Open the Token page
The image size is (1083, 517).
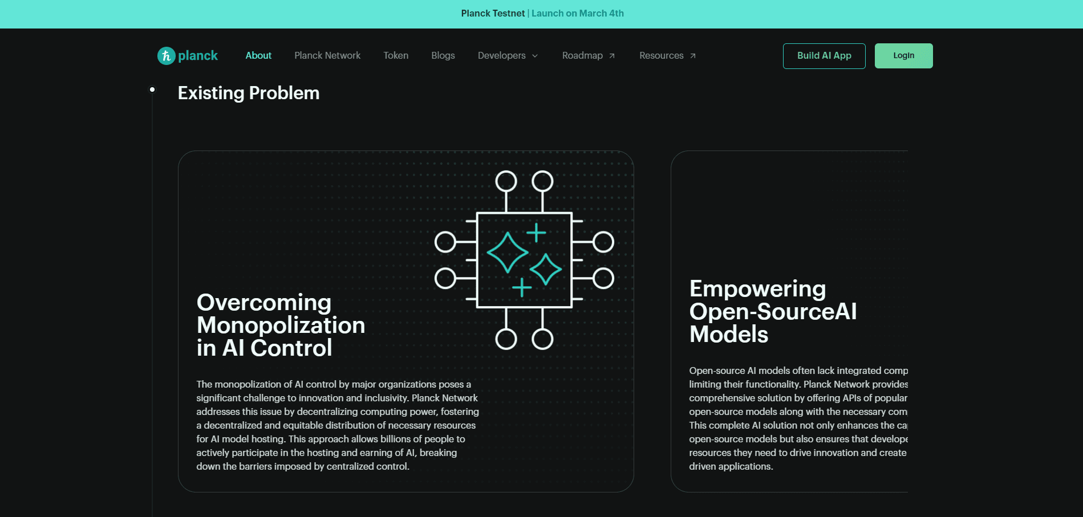396,55
